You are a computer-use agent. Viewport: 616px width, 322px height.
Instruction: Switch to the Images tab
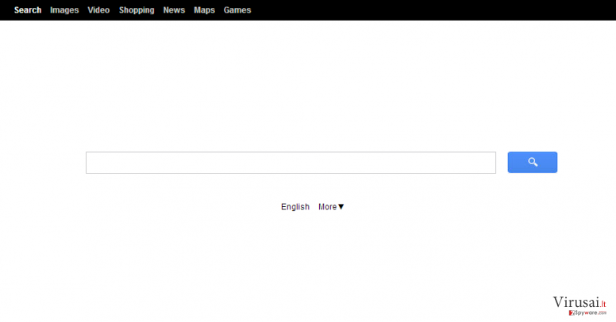[x=64, y=10]
